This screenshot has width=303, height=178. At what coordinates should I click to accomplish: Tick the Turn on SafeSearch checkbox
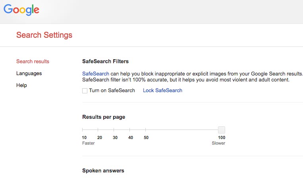point(85,91)
